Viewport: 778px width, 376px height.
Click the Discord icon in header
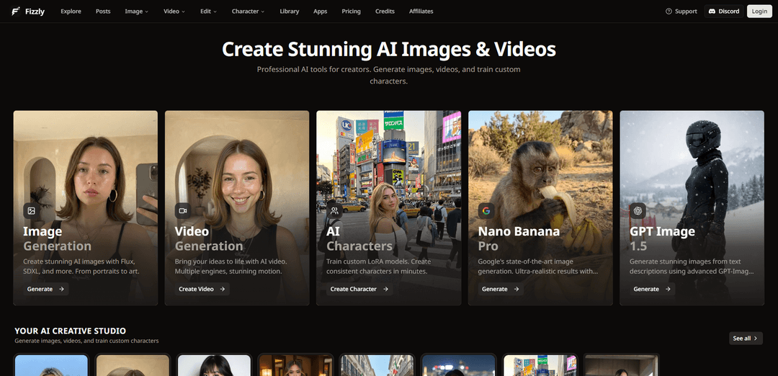[712, 12]
